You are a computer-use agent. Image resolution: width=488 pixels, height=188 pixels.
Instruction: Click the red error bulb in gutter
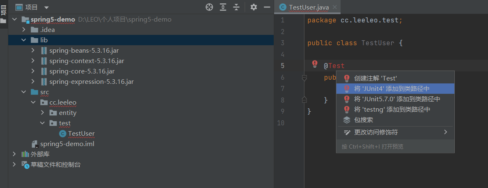point(315,64)
